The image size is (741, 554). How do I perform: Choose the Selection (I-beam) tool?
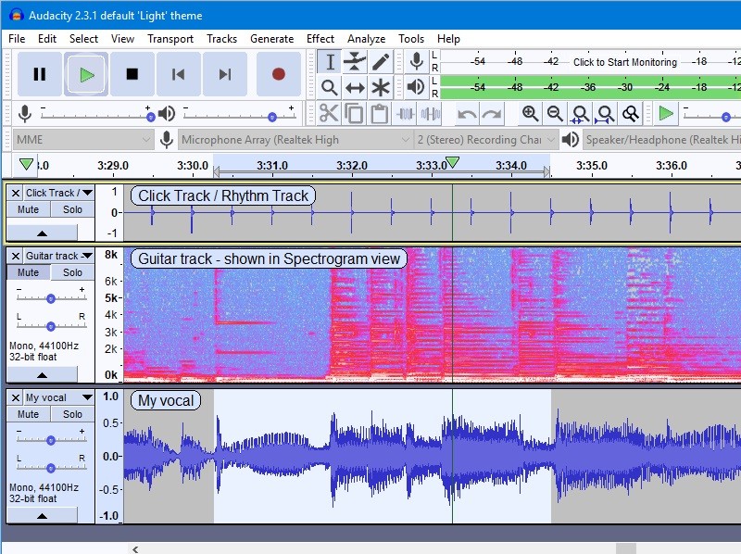pos(330,62)
